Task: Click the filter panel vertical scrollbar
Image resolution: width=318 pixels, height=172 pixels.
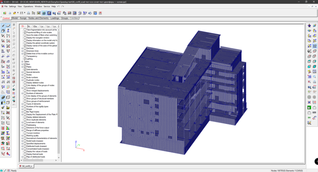Action: pyautogui.click(x=59, y=93)
